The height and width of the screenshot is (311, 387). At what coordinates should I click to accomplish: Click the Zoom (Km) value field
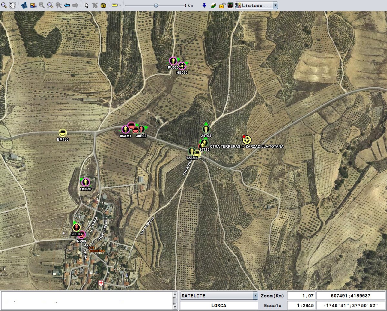coord(301,296)
